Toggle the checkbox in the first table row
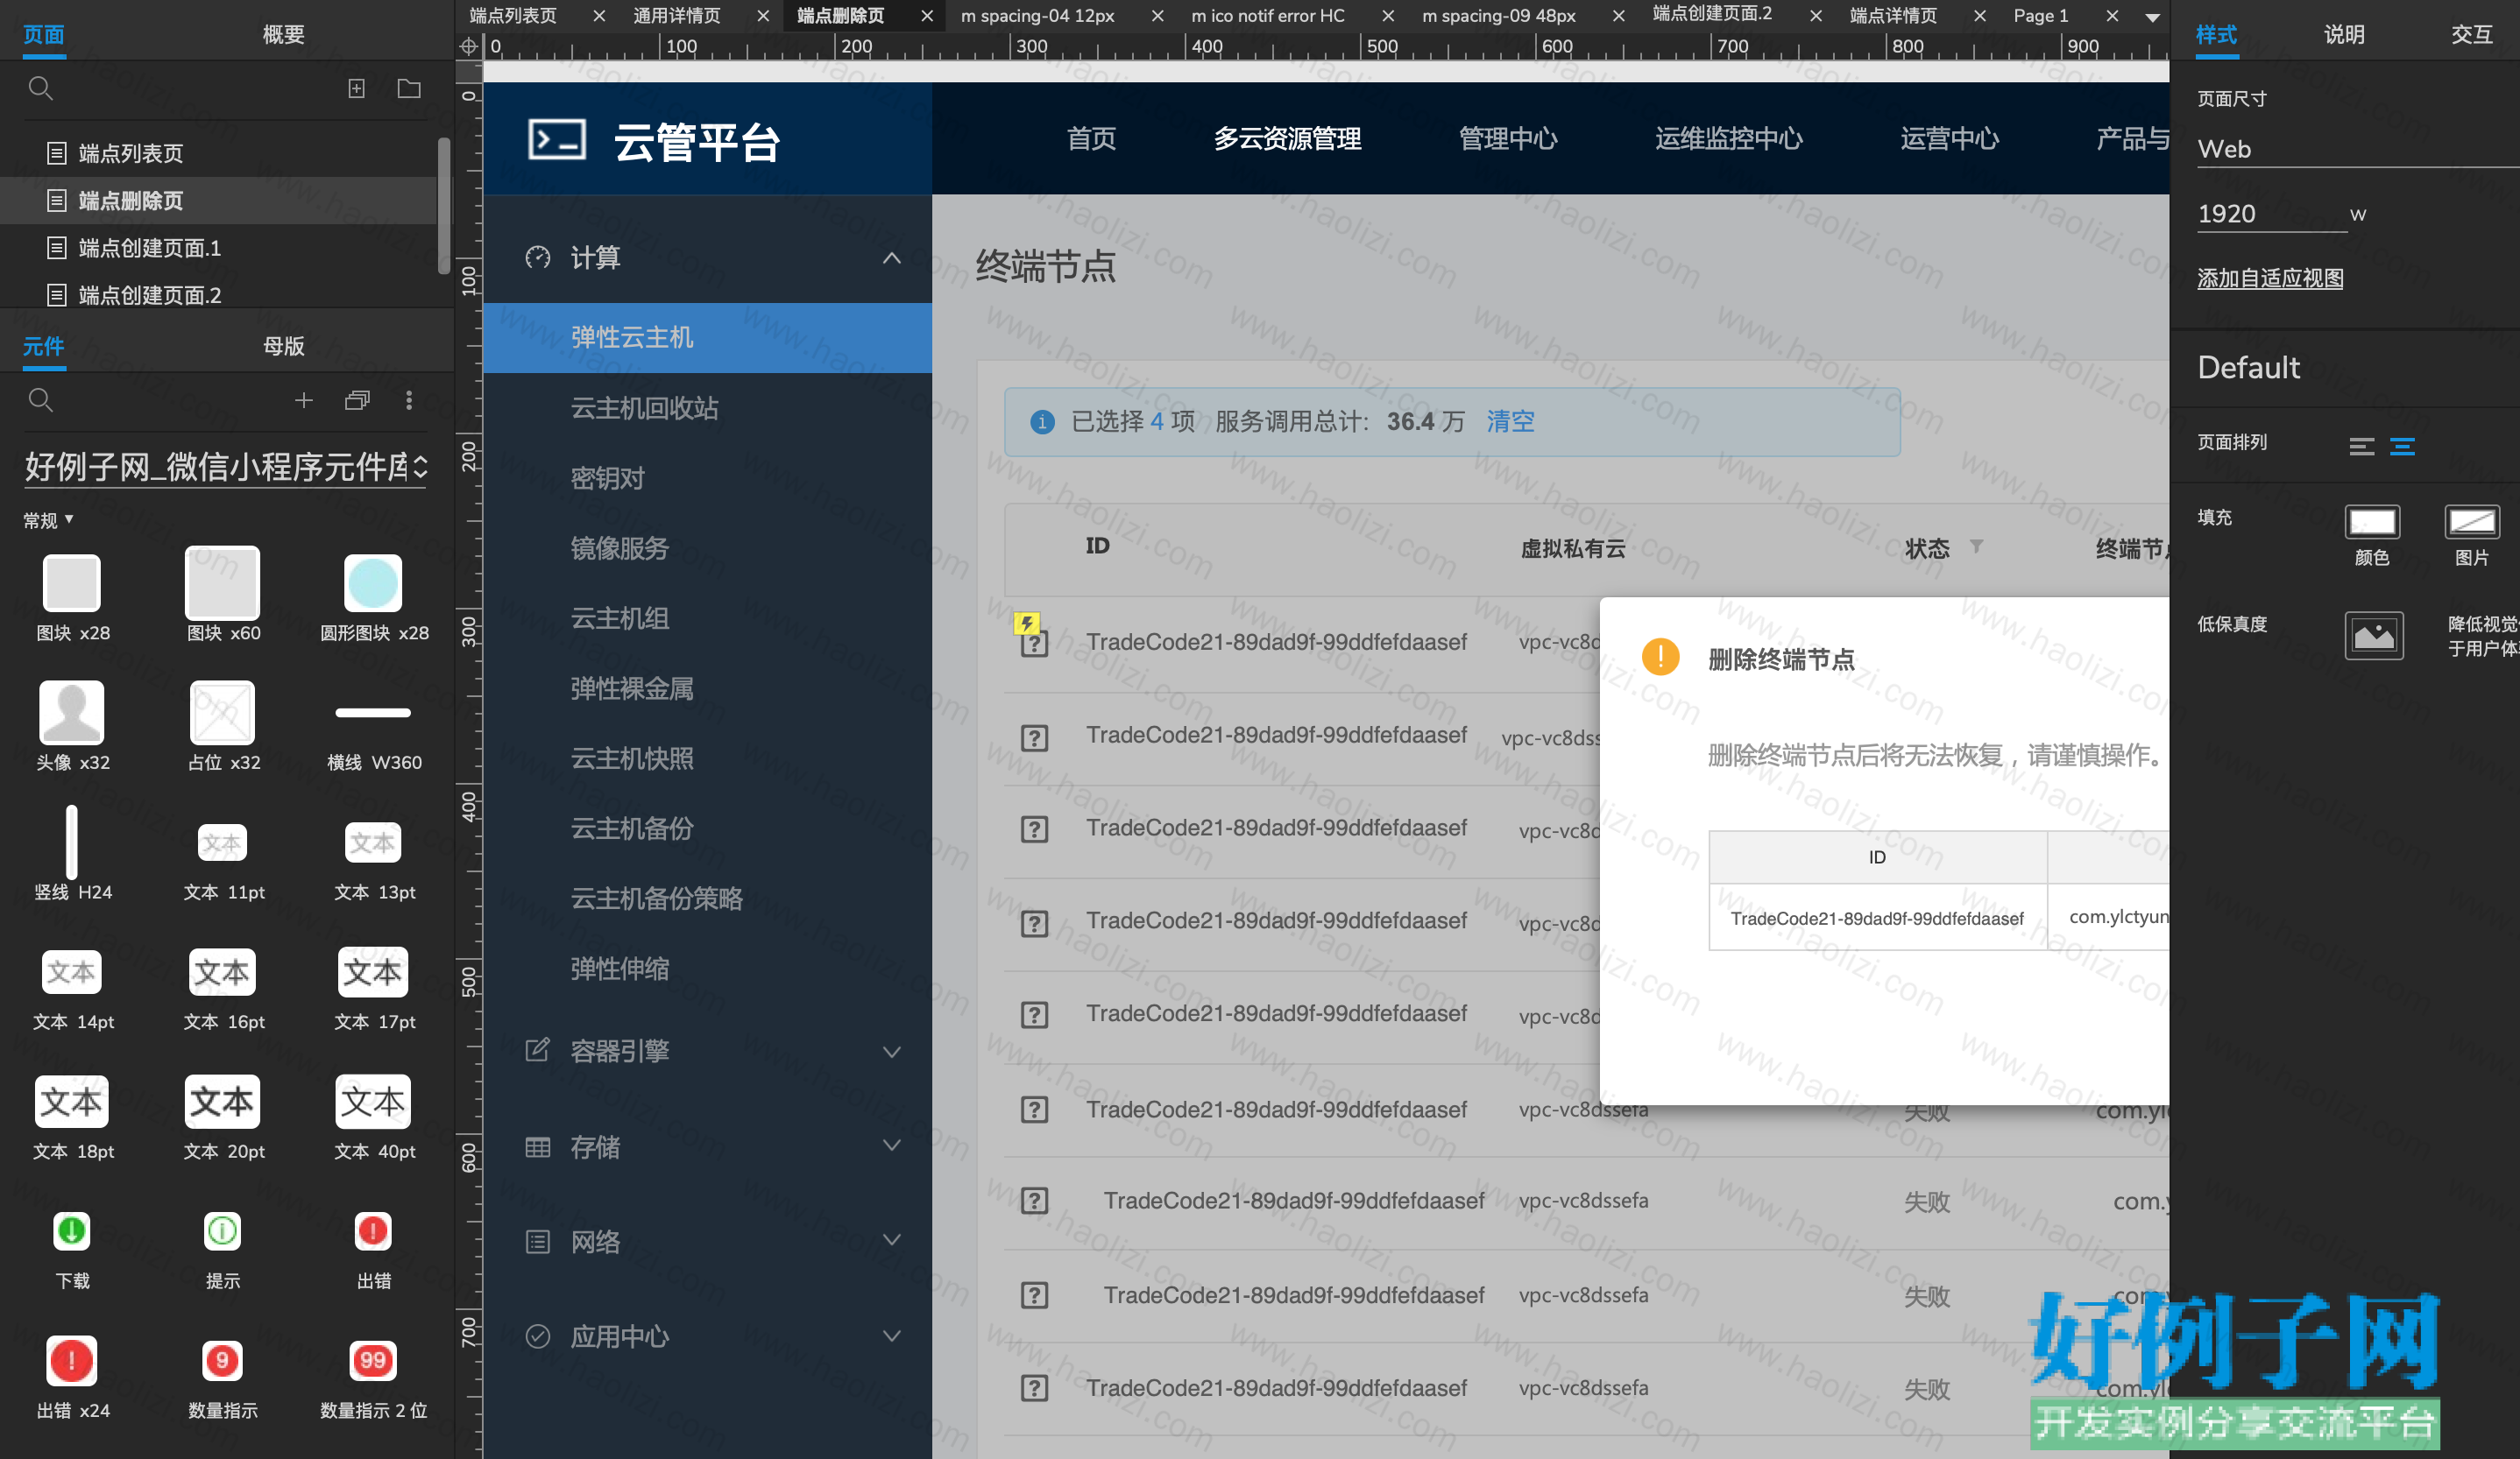 pyautogui.click(x=1034, y=644)
